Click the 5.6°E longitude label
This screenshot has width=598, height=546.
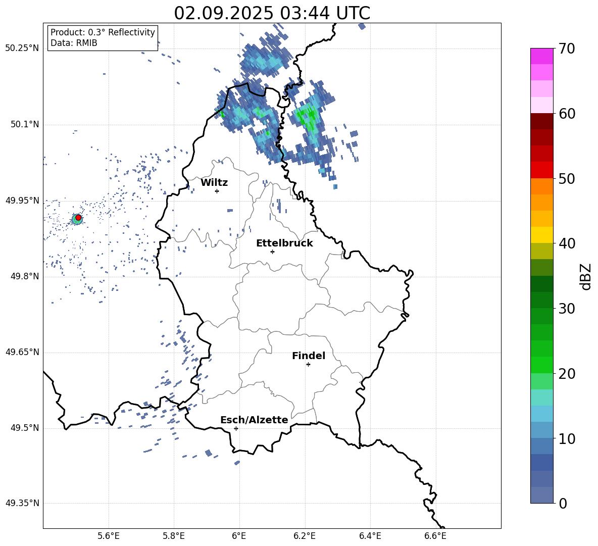pos(109,536)
